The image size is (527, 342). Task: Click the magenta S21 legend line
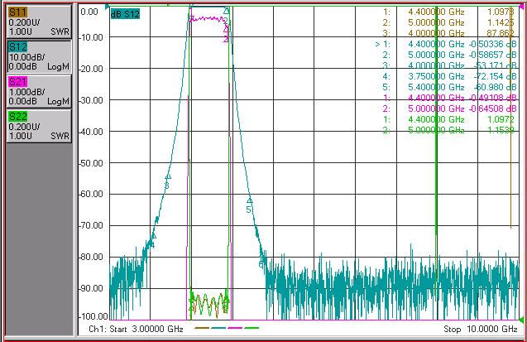(235, 328)
